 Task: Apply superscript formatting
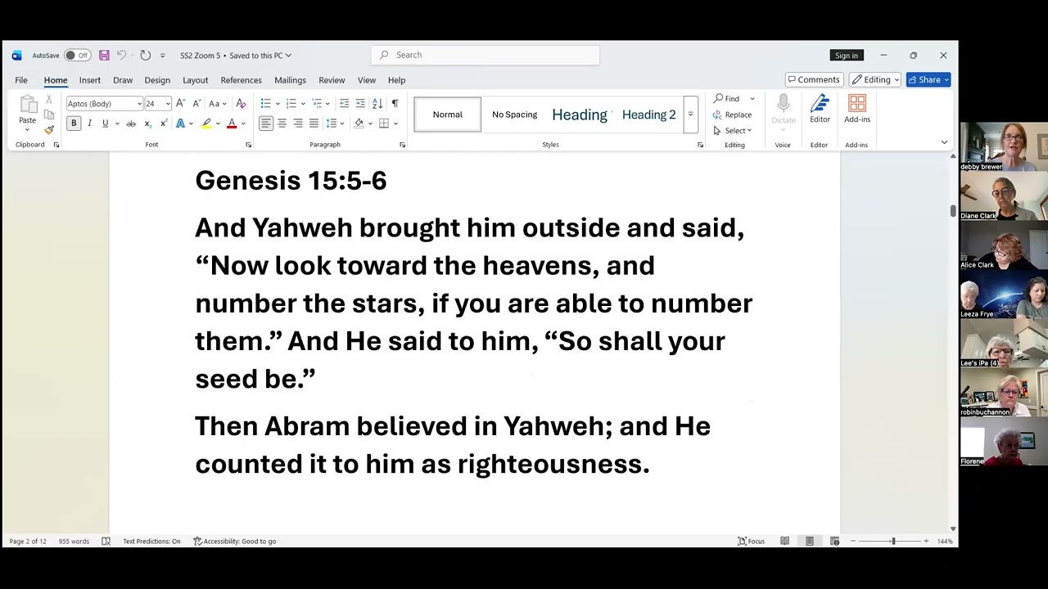tap(164, 124)
